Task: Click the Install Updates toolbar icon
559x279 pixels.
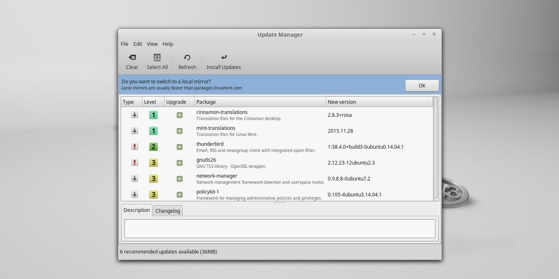Action: pos(224,58)
